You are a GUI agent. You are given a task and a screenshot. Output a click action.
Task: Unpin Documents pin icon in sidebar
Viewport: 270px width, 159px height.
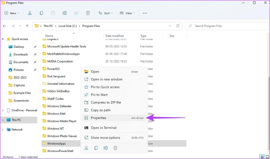click(35, 62)
